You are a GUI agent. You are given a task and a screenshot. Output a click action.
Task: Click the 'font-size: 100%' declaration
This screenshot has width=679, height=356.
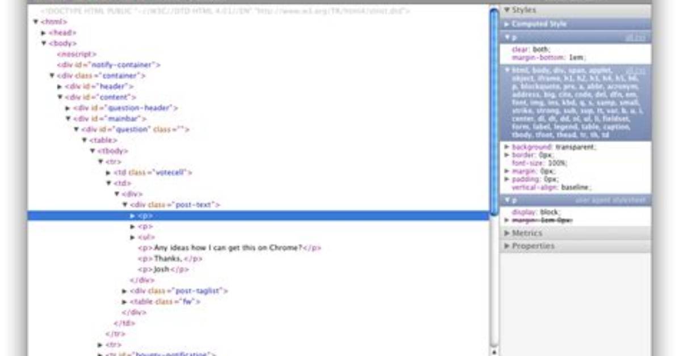[539, 163]
